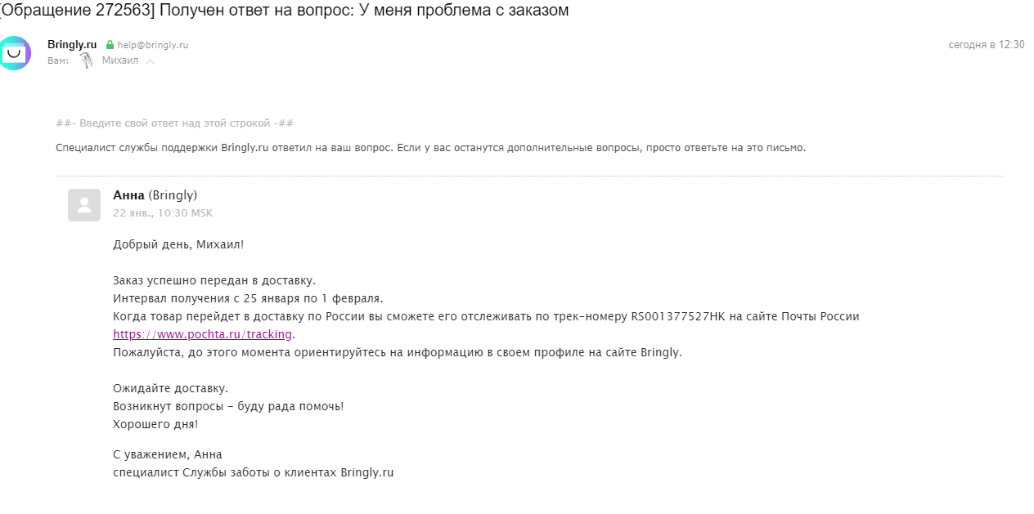Click recipient name Михаил
Viewport: 1034px width, 514px height.
(120, 61)
